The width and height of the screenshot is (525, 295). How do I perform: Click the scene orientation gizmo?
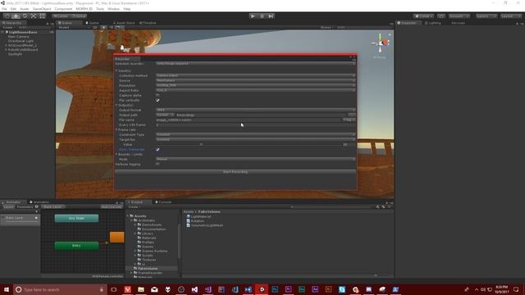[x=381, y=43]
